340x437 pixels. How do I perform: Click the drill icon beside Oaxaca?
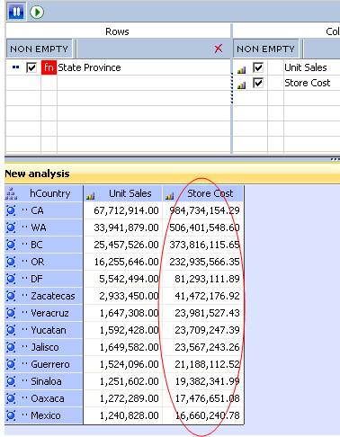[11, 398]
